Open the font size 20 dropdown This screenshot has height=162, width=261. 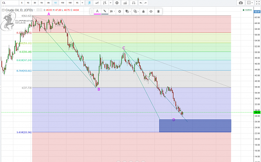112,11
